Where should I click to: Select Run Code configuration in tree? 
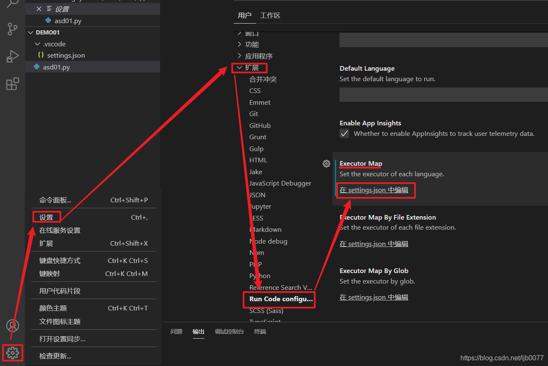click(281, 299)
